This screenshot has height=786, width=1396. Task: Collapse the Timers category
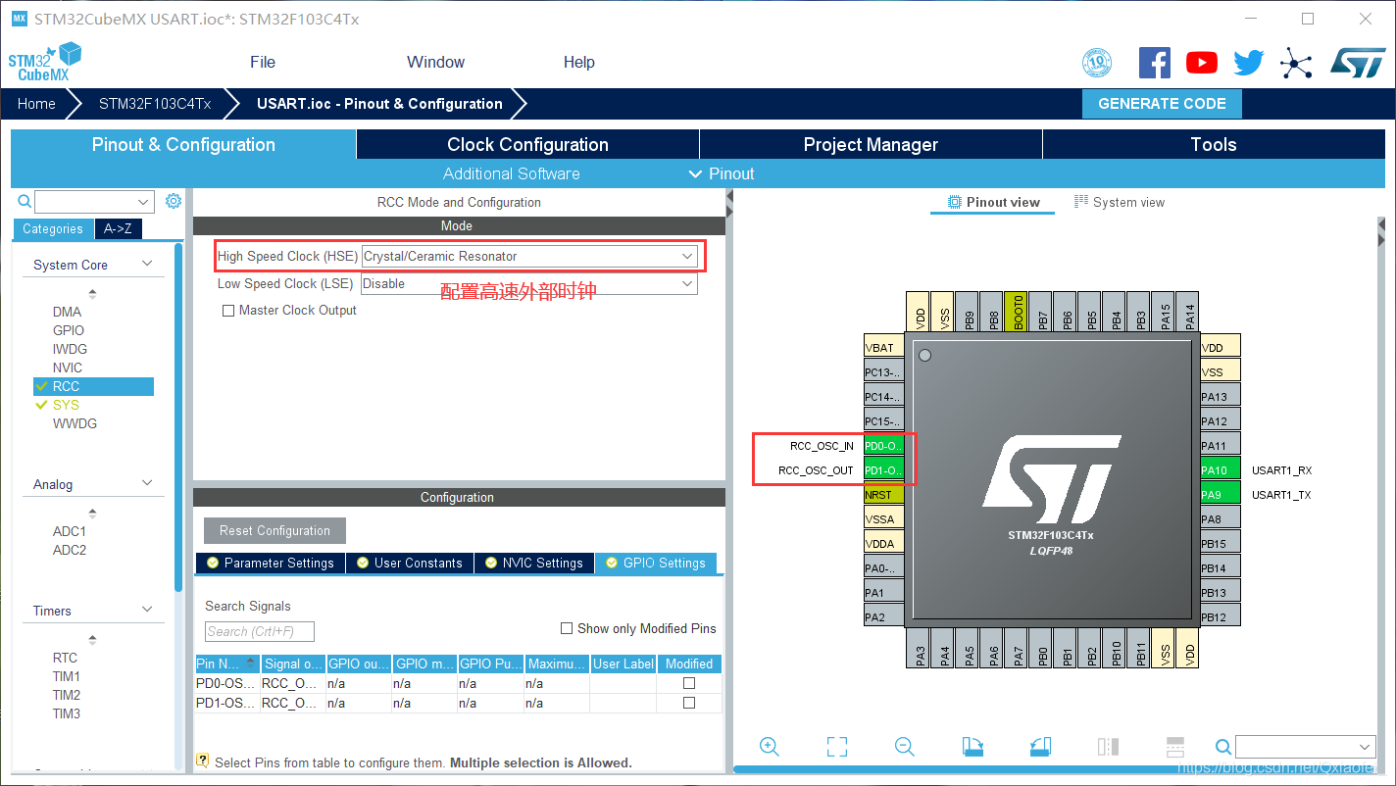[x=147, y=610]
